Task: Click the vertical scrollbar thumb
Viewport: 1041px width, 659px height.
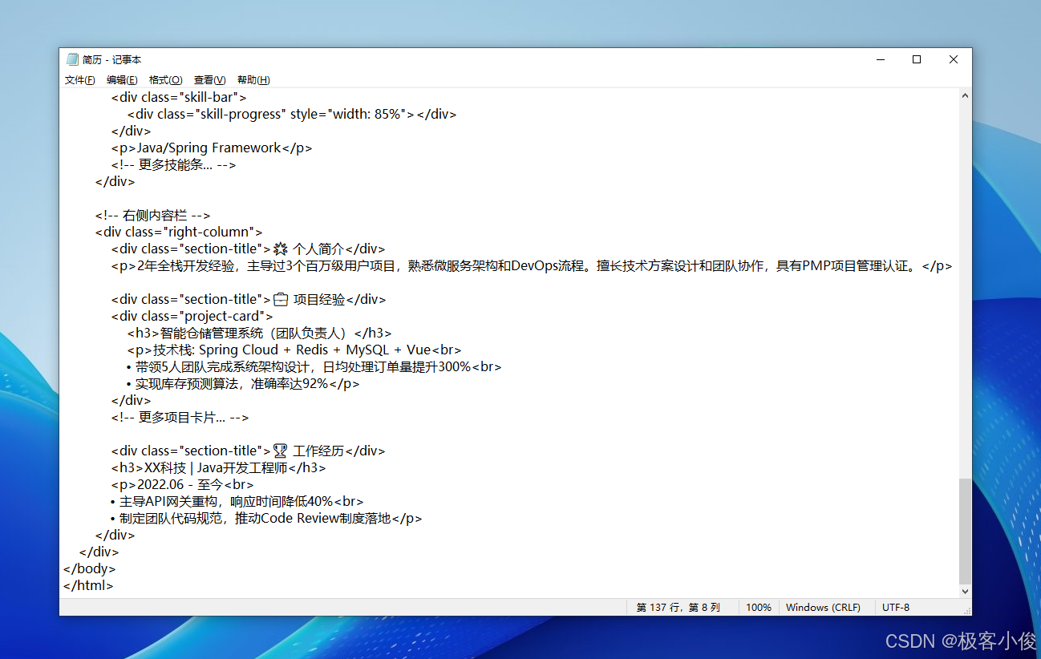Action: pyautogui.click(x=965, y=531)
